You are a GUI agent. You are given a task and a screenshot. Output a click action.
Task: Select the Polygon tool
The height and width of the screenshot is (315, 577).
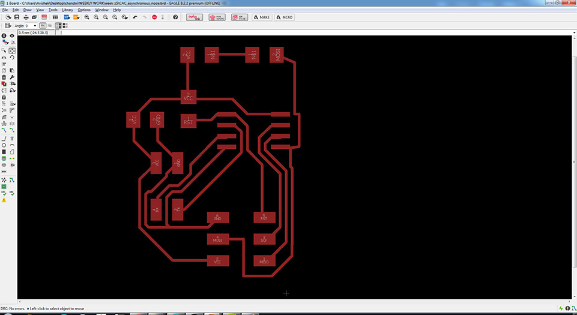point(12,152)
